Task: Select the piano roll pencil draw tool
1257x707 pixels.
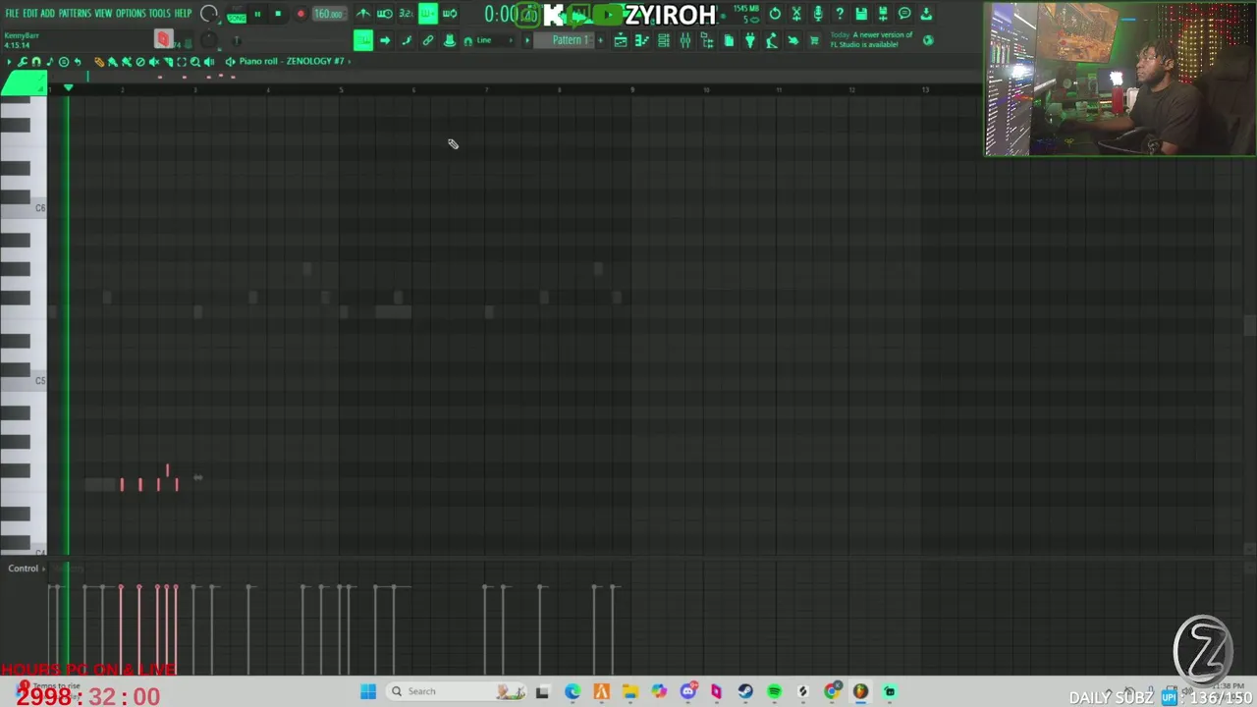Action: click(x=98, y=61)
